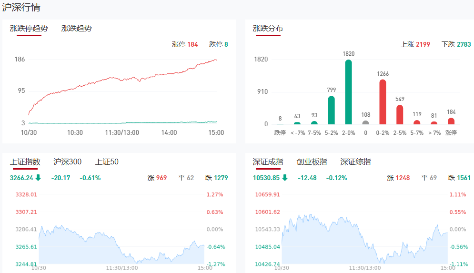Image resolution: width=474 pixels, height=273 pixels.
Task: Select the 深证成指 tab
Action: [x=268, y=162]
